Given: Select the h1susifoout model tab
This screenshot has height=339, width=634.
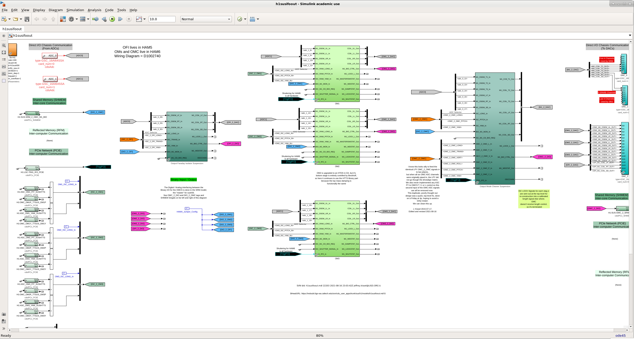Looking at the screenshot, I should (x=12, y=29).
